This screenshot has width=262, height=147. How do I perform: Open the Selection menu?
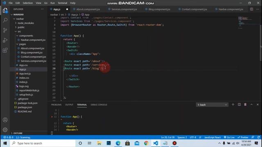28,3
